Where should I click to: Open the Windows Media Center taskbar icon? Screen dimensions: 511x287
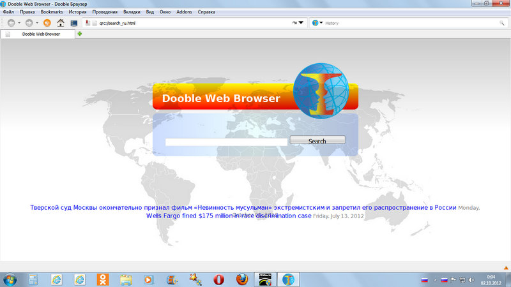pyautogui.click(x=172, y=280)
